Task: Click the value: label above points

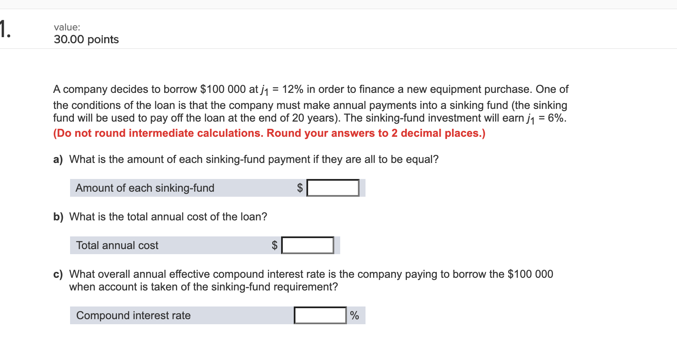Action: click(66, 27)
